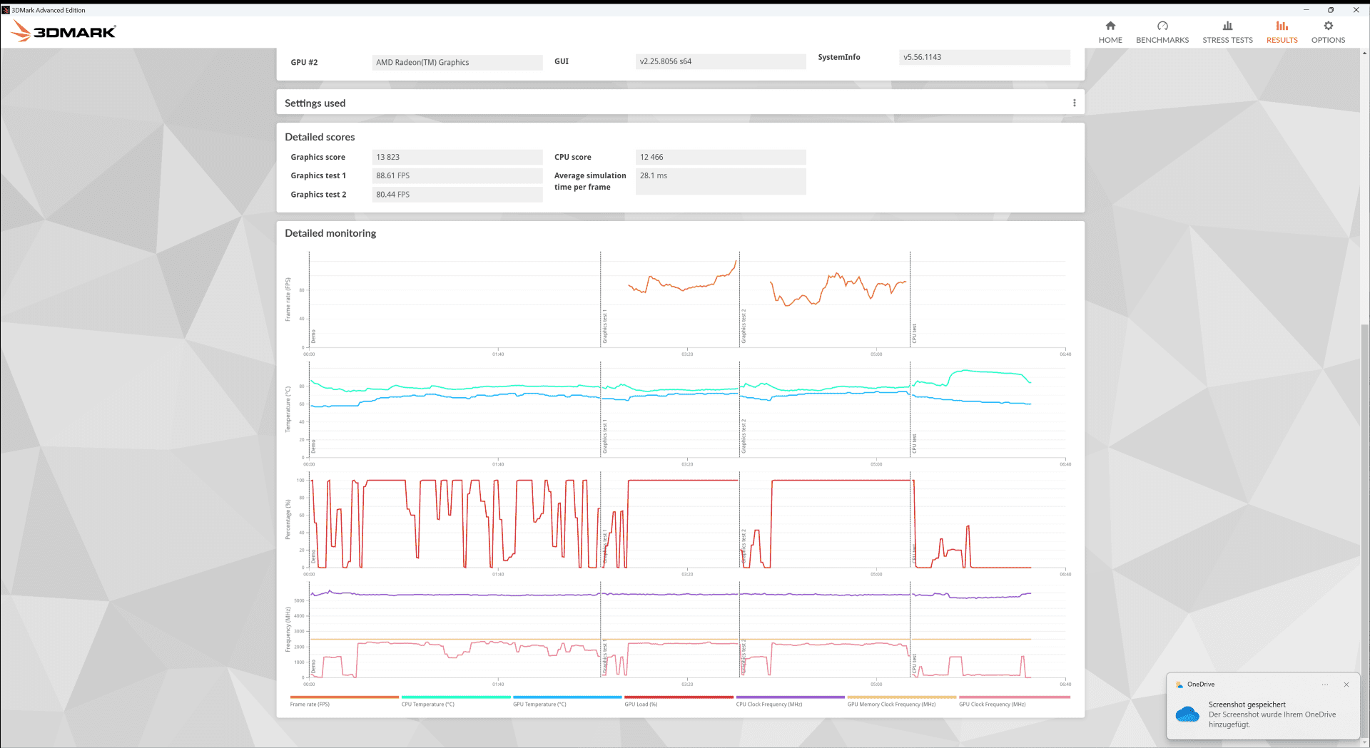Click the Detailed scores heading
The height and width of the screenshot is (748, 1370).
click(320, 137)
